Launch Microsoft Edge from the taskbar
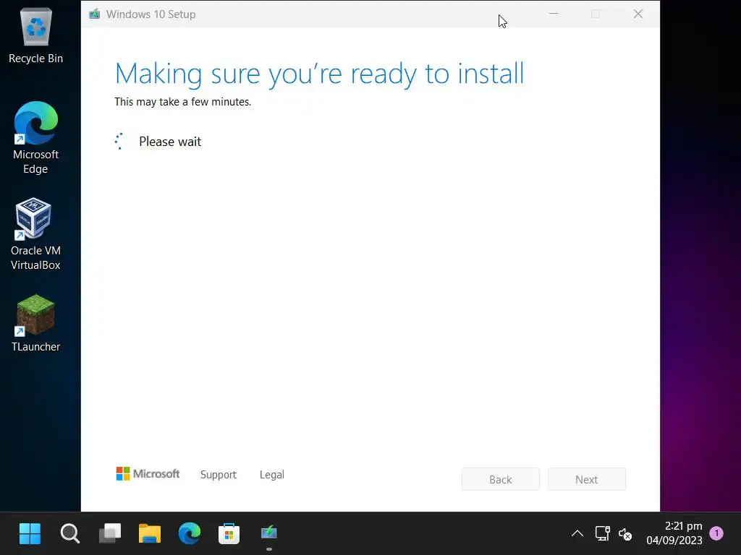 click(190, 534)
